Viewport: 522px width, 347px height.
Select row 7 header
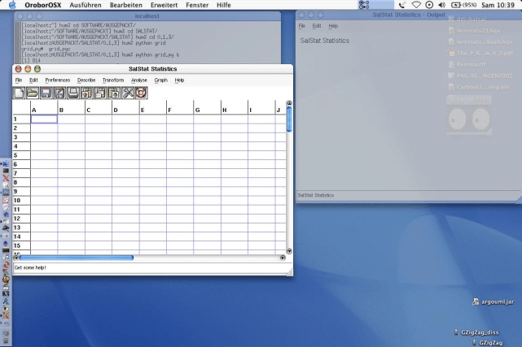[21, 173]
